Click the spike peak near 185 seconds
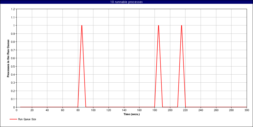253x127 pixels. (158, 25)
